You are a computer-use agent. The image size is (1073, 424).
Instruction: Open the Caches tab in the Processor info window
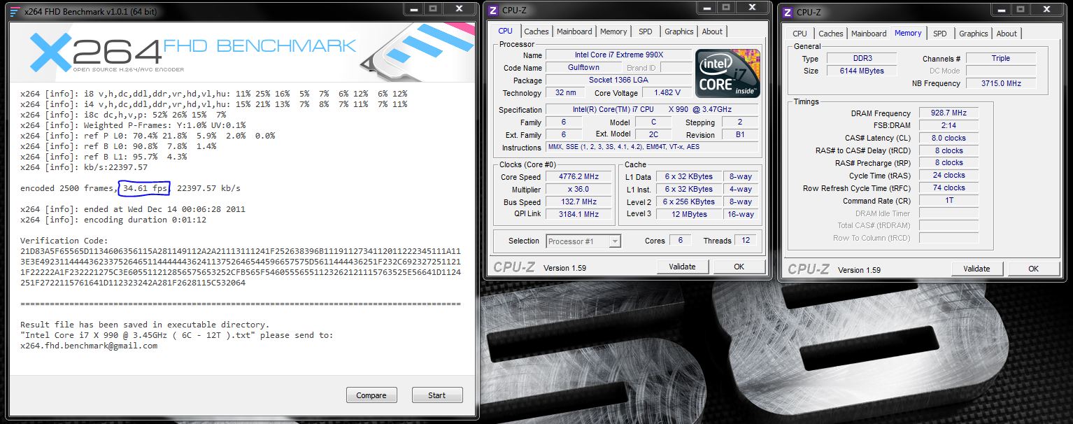click(536, 31)
